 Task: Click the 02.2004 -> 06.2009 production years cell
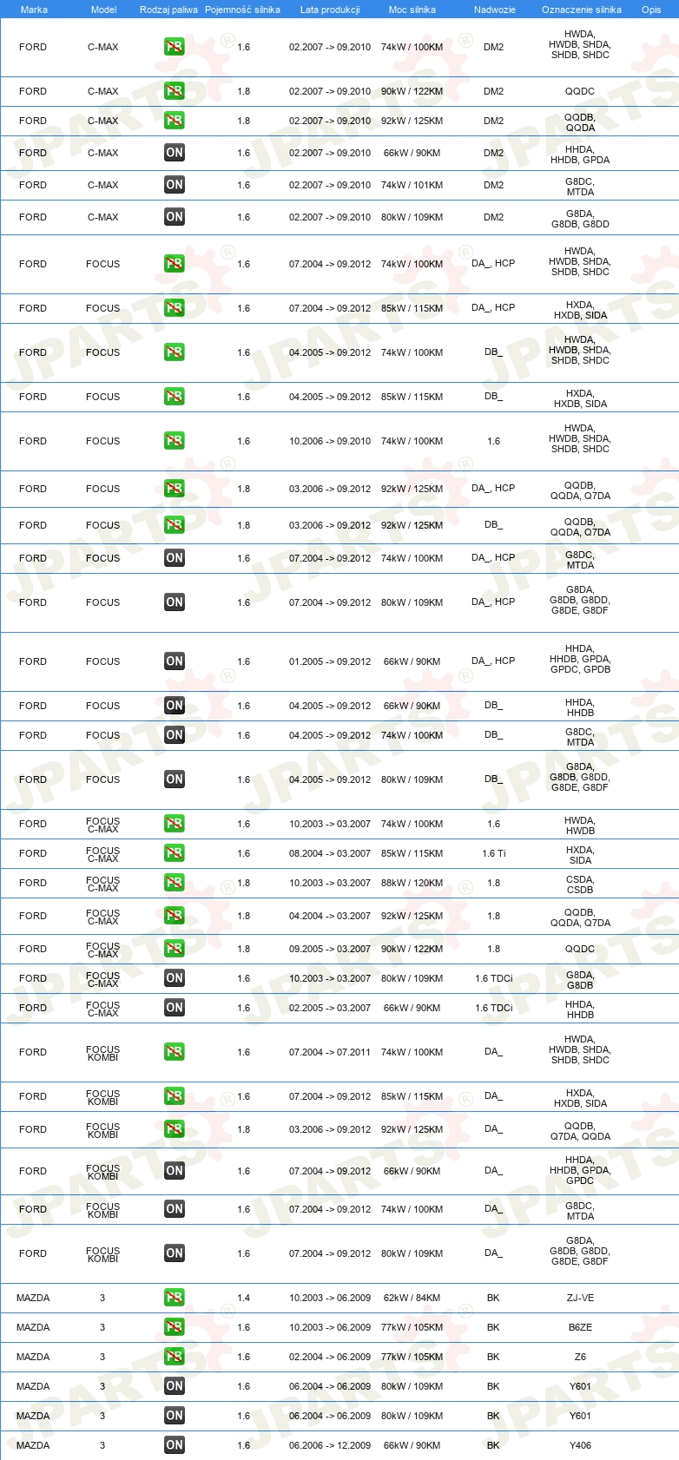click(330, 1357)
